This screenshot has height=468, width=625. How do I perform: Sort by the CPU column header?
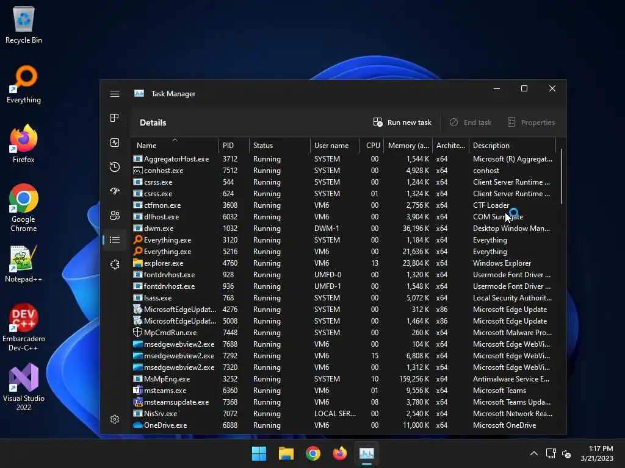point(372,145)
